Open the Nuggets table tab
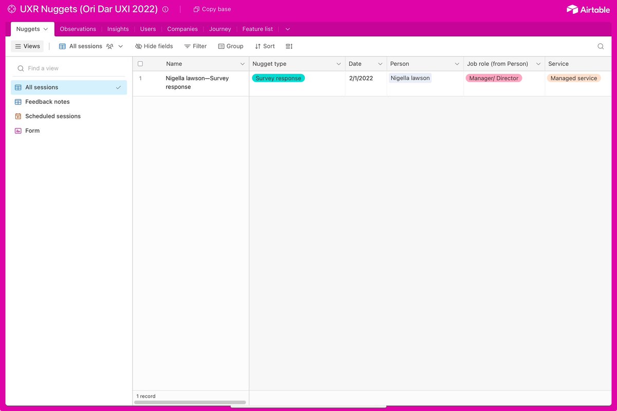The width and height of the screenshot is (617, 411). [32, 29]
